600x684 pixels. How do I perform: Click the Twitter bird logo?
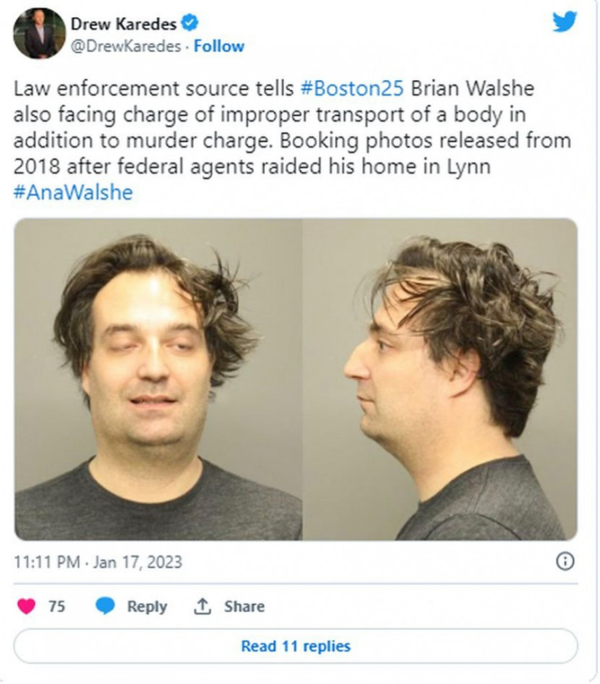tap(564, 21)
